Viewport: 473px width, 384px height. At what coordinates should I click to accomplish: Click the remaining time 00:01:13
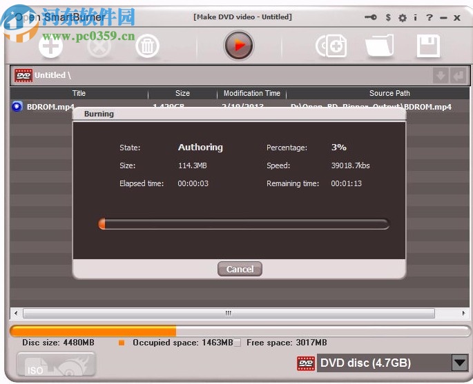tap(347, 183)
